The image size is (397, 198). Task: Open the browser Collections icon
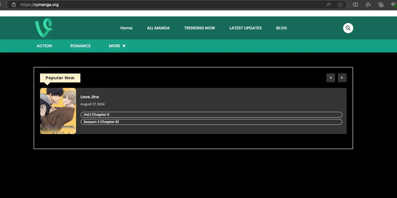(x=381, y=5)
